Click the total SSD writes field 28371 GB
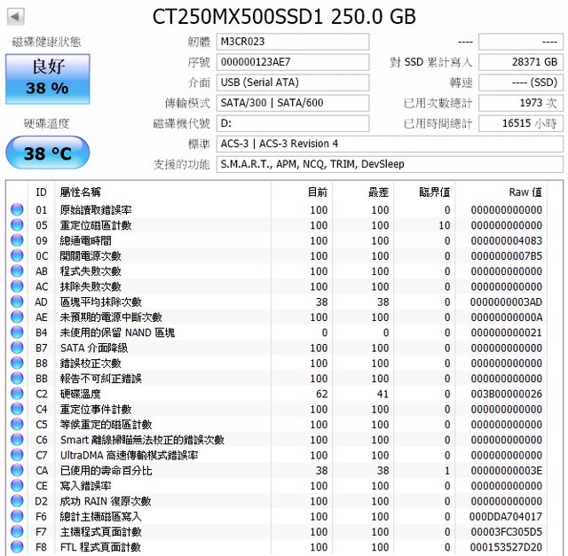Screen dimensions: 568x556 point(520,62)
